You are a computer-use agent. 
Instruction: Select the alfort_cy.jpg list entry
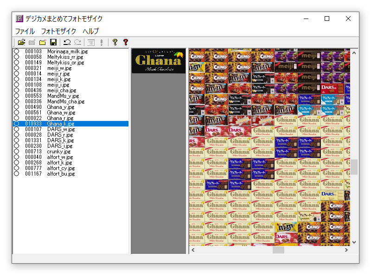[x=71, y=168]
